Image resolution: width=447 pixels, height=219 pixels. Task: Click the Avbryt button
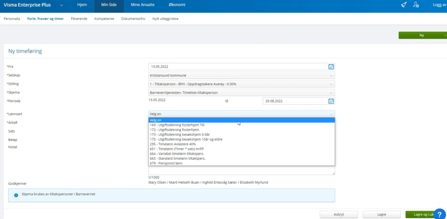click(x=339, y=214)
